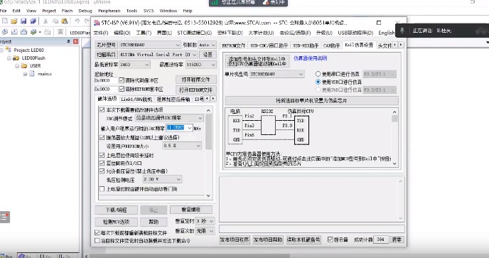Viewport: 489px width, 258px height.
Task: Open Peripherals menu in uVision
Action: (x=109, y=11)
